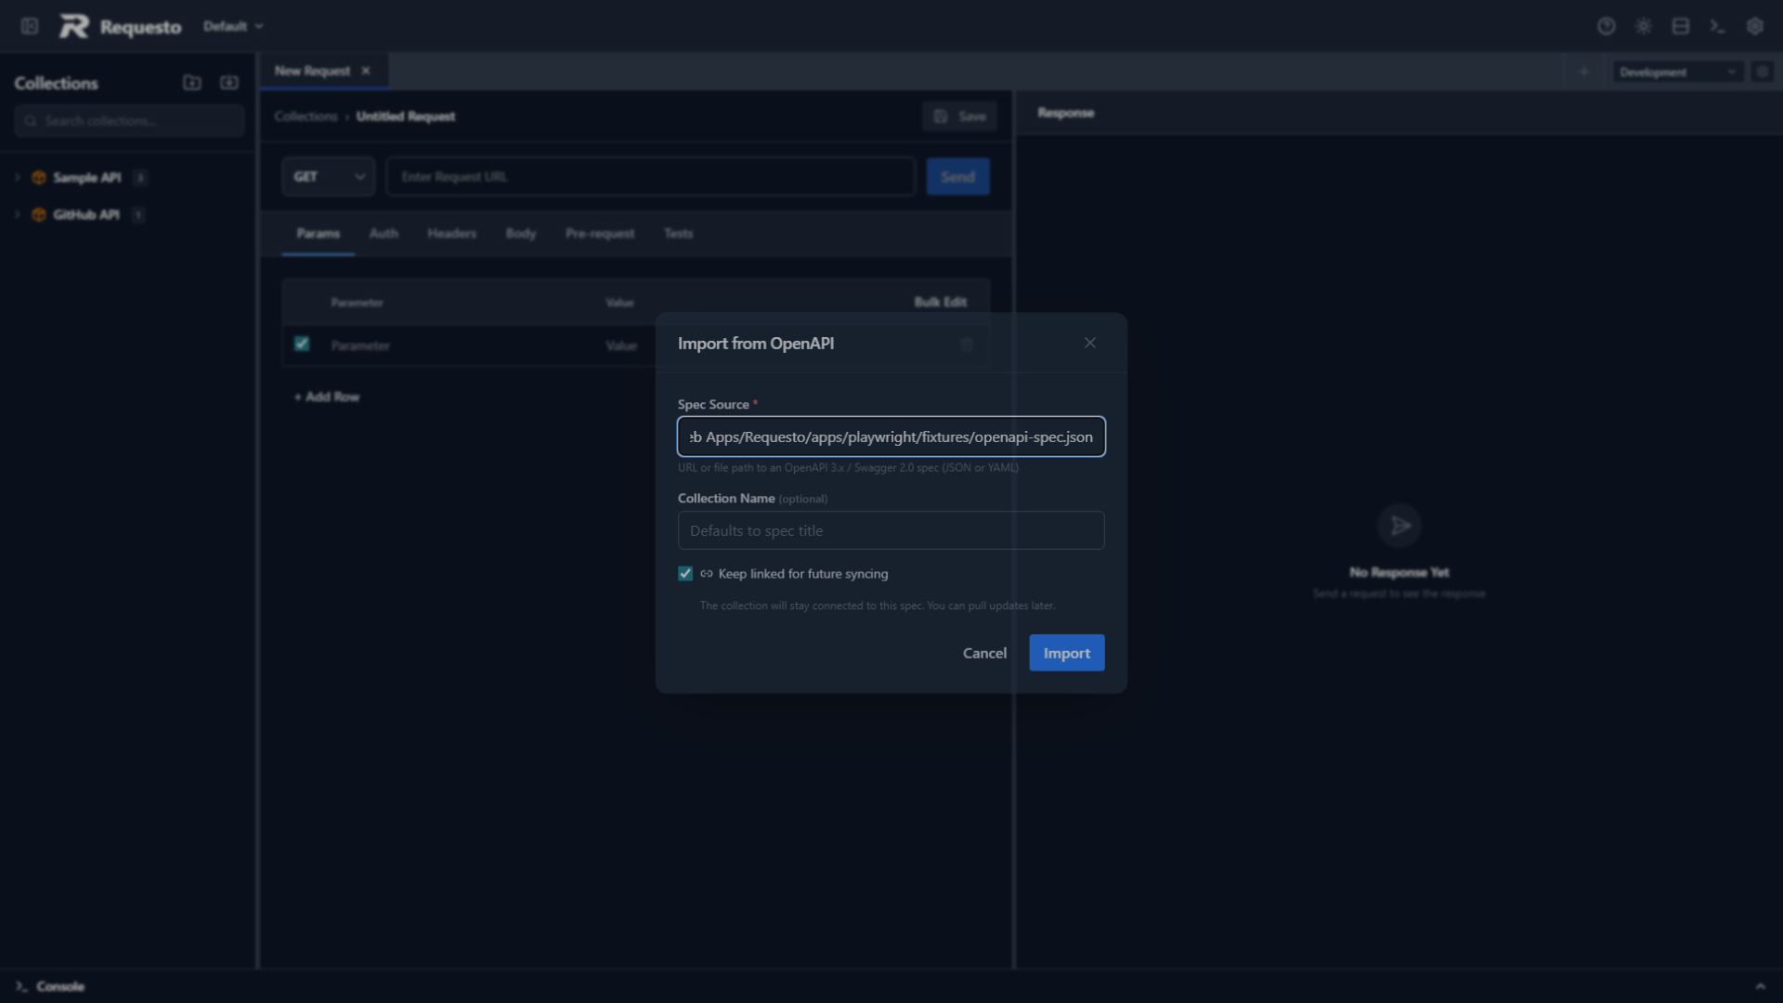Switch to the Body tab
Screen dimensions: 1783x1003
click(x=521, y=233)
